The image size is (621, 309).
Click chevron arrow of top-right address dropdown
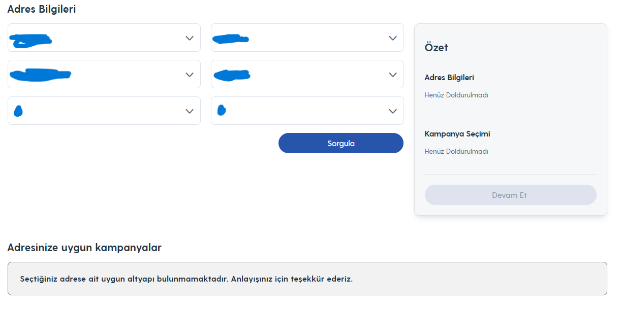point(392,38)
